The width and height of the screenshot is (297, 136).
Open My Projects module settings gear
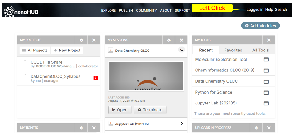pos(81,40)
